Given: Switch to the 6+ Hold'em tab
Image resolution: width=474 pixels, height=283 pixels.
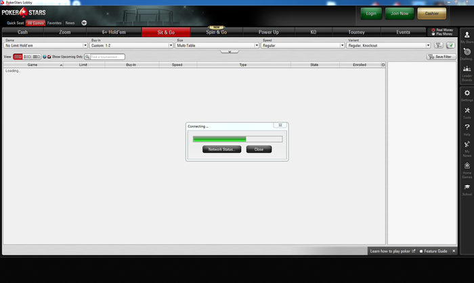Looking at the screenshot, I should 114,32.
